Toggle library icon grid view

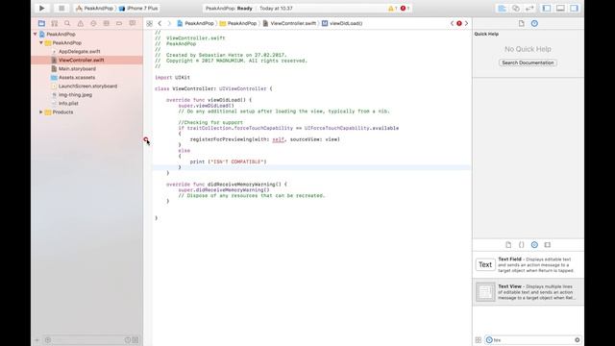click(x=479, y=340)
